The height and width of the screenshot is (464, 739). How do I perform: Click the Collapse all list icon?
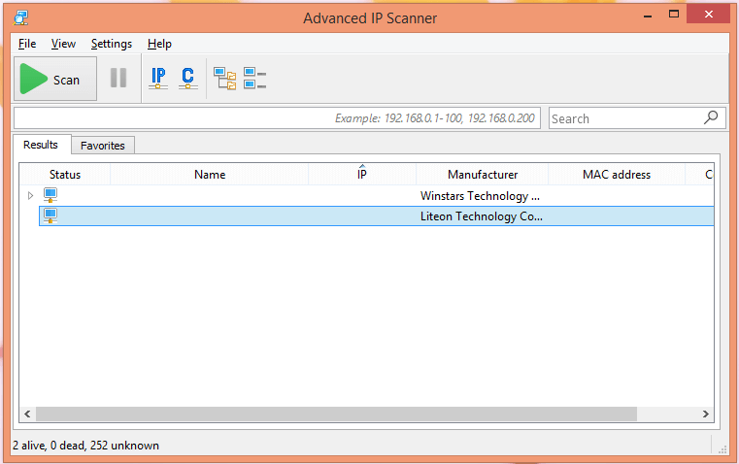pyautogui.click(x=255, y=79)
